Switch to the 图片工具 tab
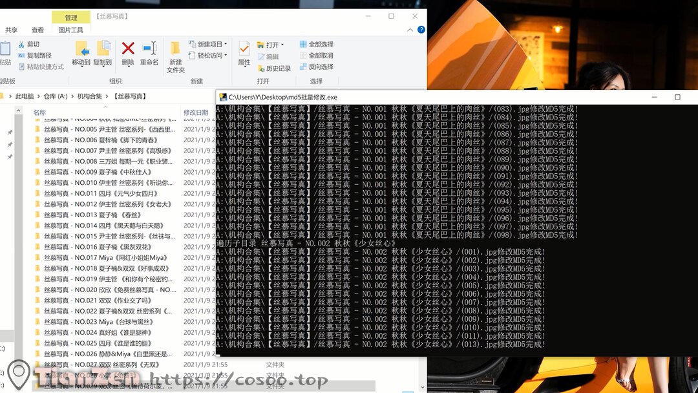Screen dimensions: 698x393 coord(71,30)
